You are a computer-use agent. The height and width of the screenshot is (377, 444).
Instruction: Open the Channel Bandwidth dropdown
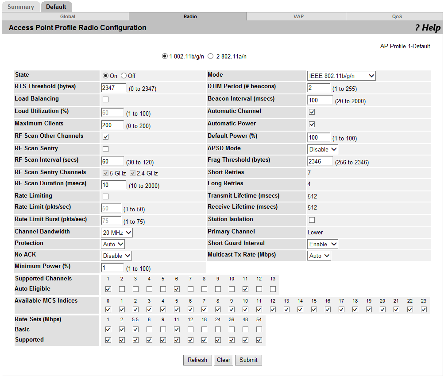click(x=116, y=232)
